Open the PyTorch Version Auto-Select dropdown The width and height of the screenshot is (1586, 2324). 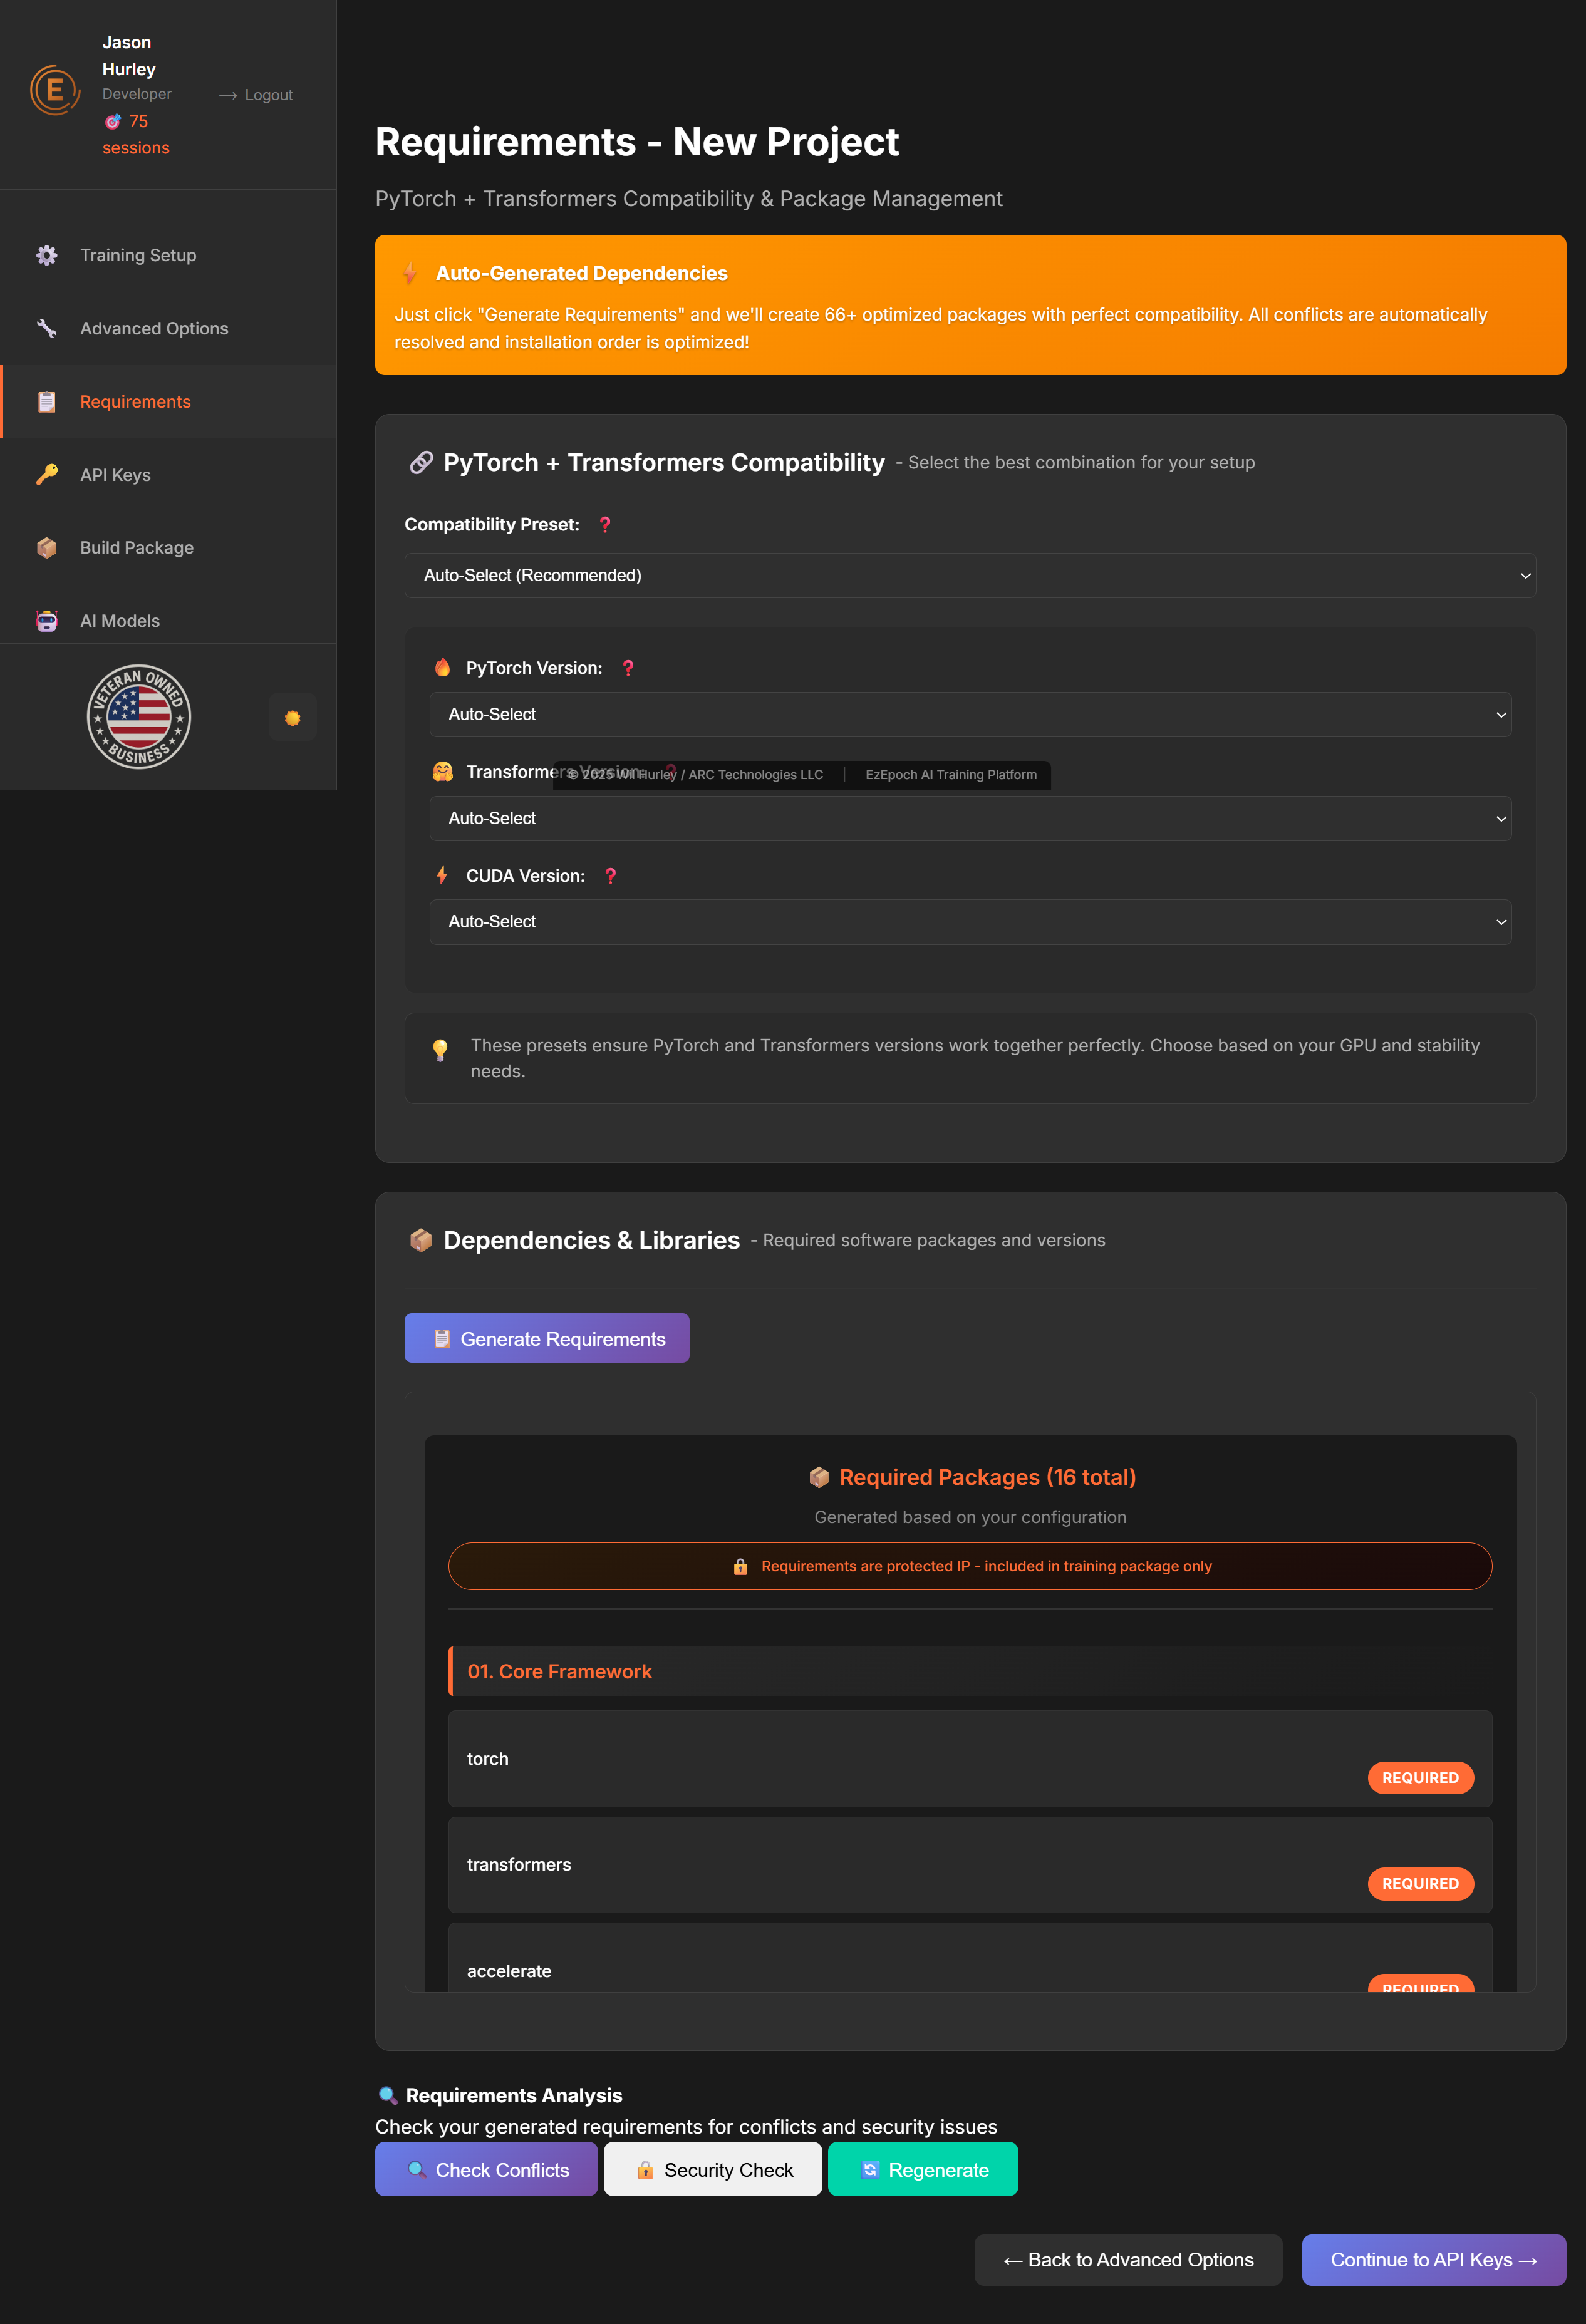(970, 714)
